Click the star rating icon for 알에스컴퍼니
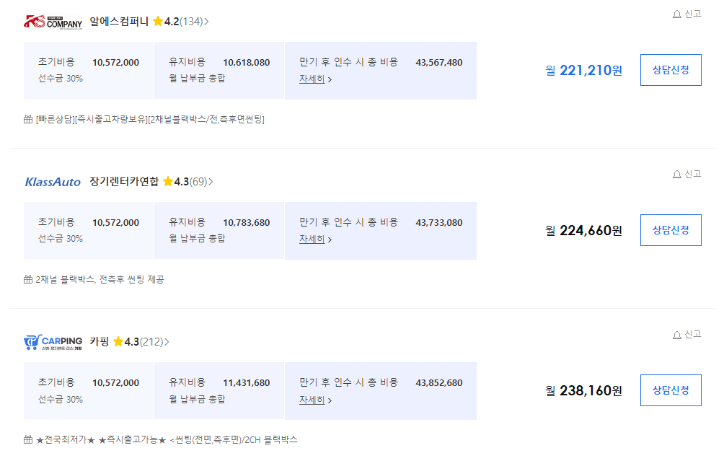This screenshot has height=461, width=724. click(x=158, y=22)
